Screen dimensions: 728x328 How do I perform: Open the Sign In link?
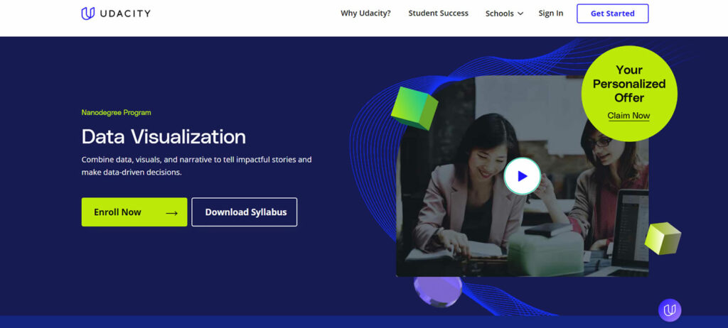click(550, 13)
